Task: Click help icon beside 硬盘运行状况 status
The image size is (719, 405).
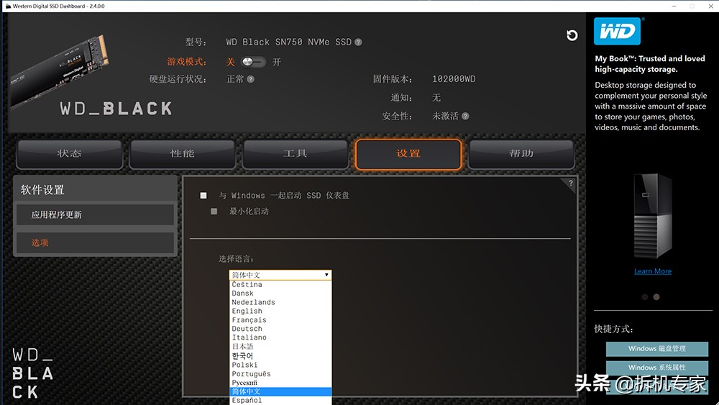Action: pyautogui.click(x=251, y=80)
